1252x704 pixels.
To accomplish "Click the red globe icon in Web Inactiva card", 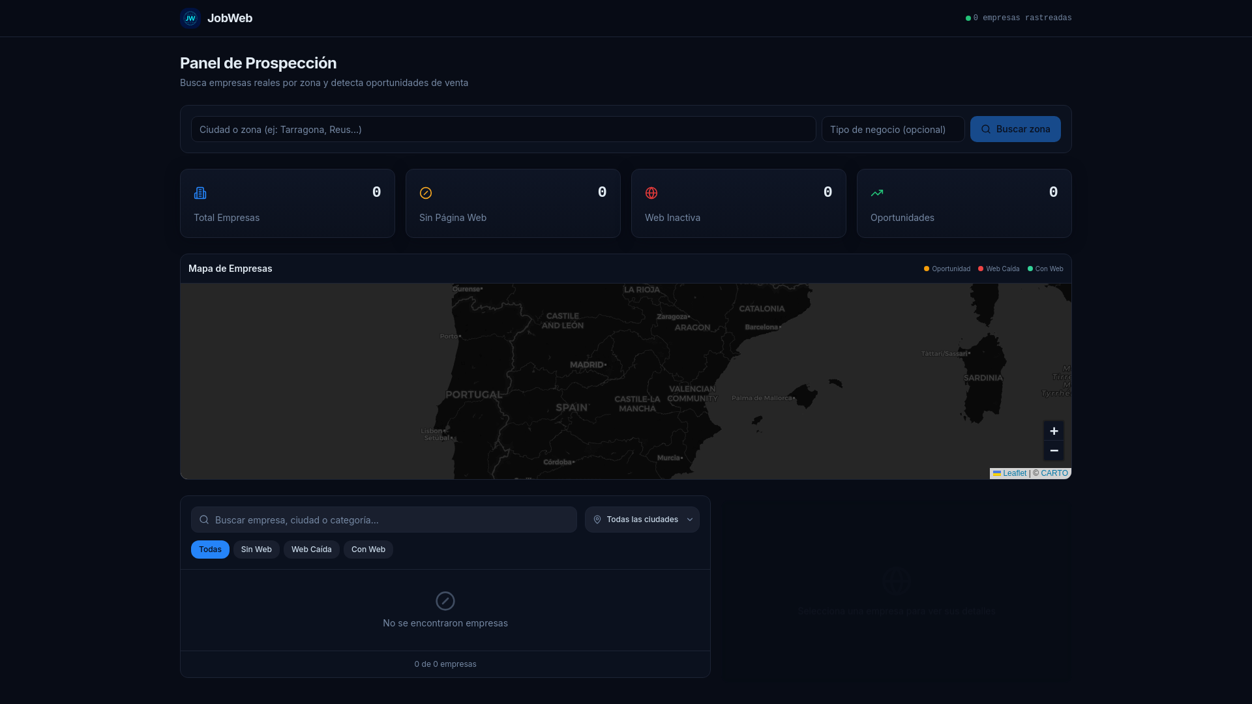I will pos(651,193).
